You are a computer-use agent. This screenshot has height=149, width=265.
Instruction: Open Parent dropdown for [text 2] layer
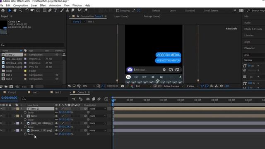click(98, 109)
